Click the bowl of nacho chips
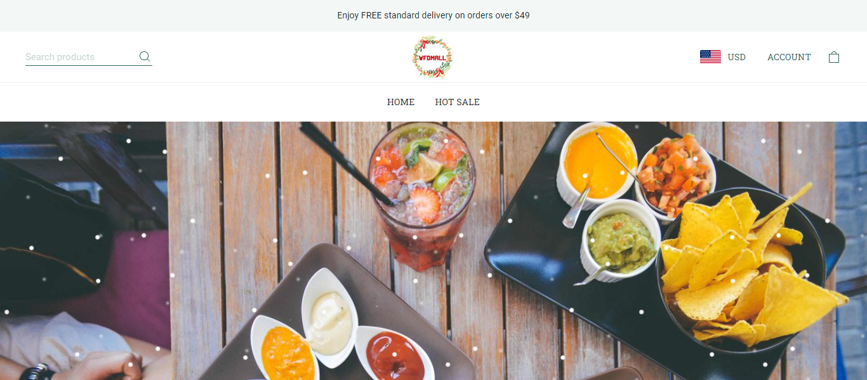Viewport: 867px width, 380px height. [x=743, y=269]
